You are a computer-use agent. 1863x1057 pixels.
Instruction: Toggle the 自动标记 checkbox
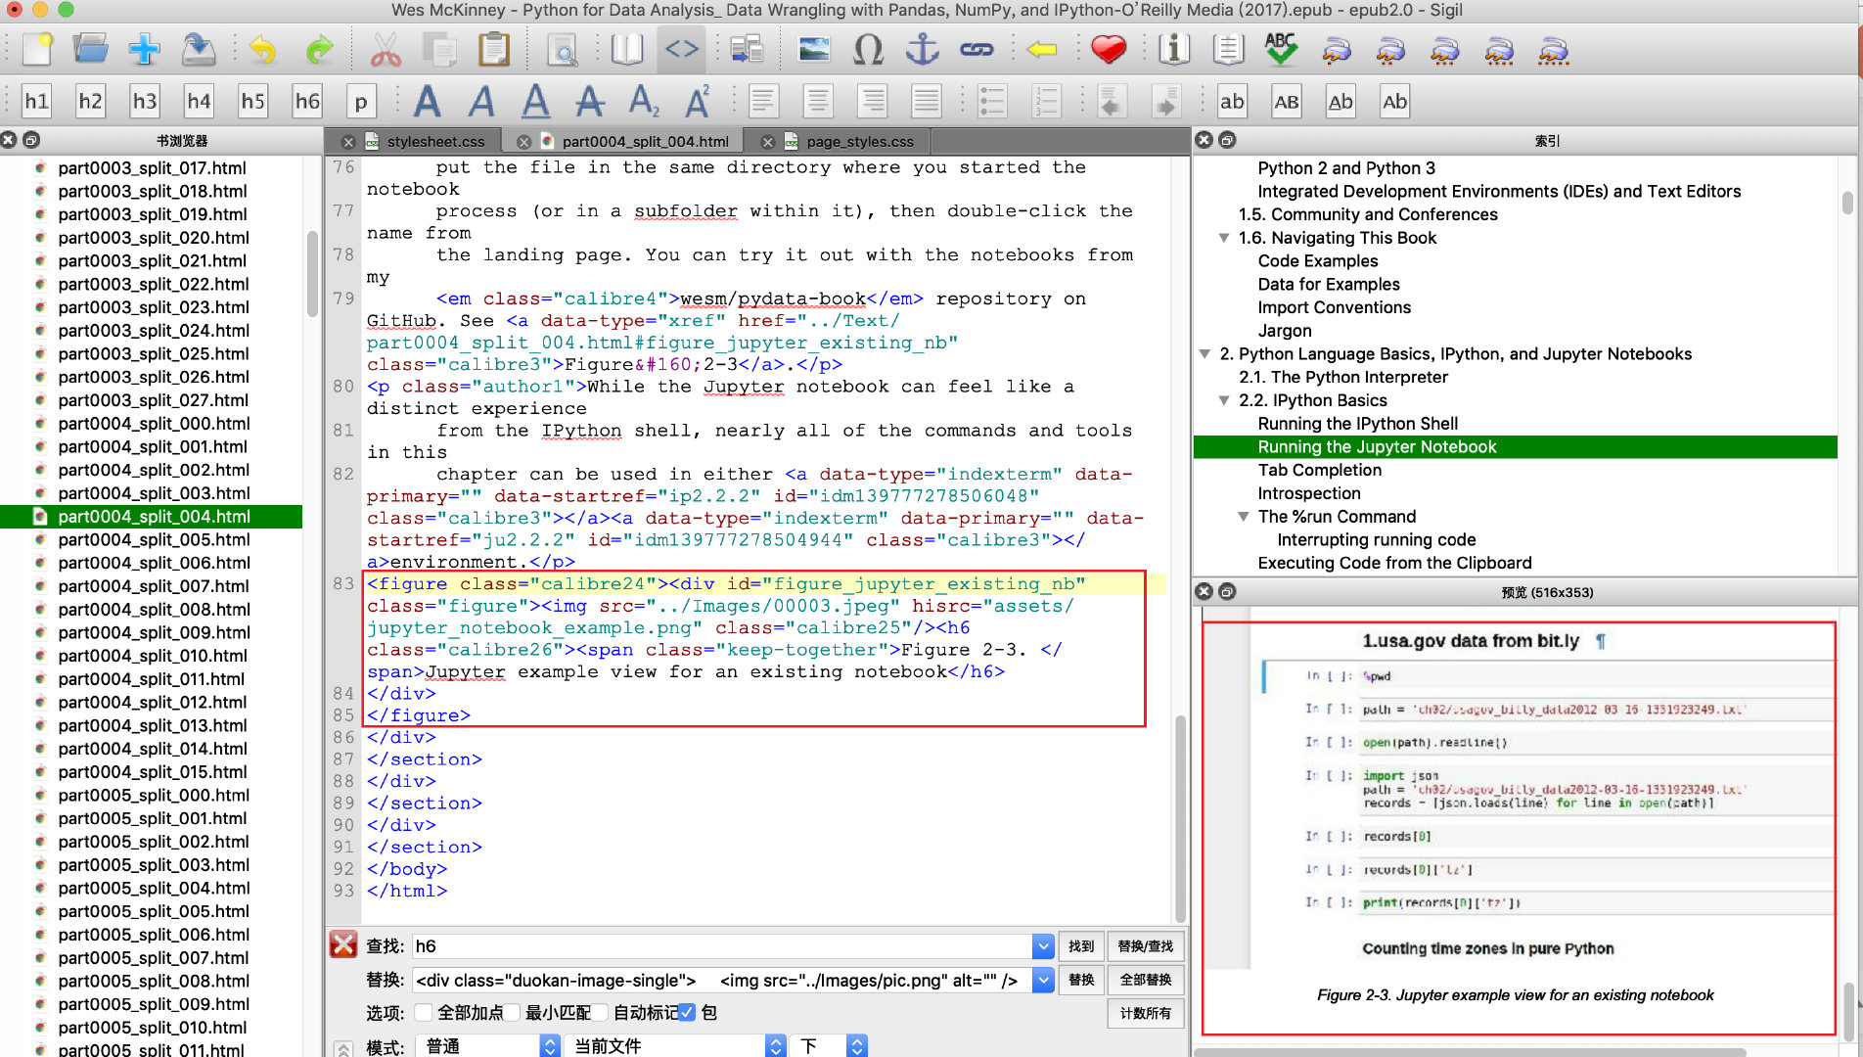pos(599,1012)
